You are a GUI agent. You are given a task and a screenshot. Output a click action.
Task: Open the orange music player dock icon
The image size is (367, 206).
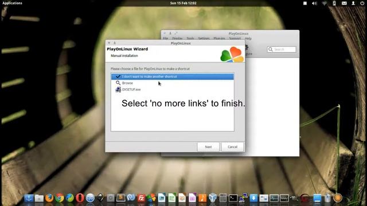coord(202,198)
